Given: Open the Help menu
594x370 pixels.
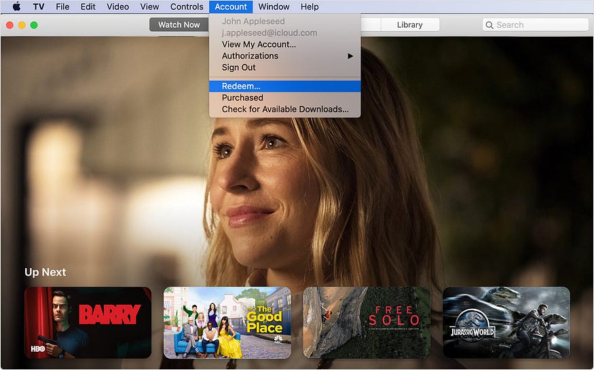Looking at the screenshot, I should [x=310, y=6].
